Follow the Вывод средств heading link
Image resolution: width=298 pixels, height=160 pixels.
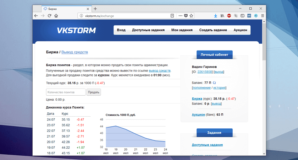75,52
